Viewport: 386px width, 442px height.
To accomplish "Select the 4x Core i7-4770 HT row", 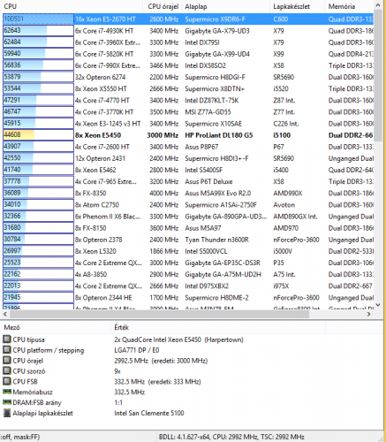I will coord(188,100).
